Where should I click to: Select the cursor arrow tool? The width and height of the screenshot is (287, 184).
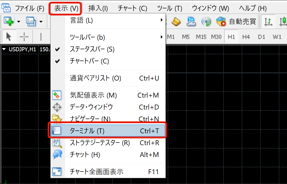(9, 37)
